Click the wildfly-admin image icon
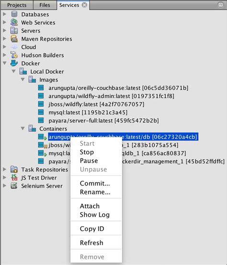 [41, 96]
